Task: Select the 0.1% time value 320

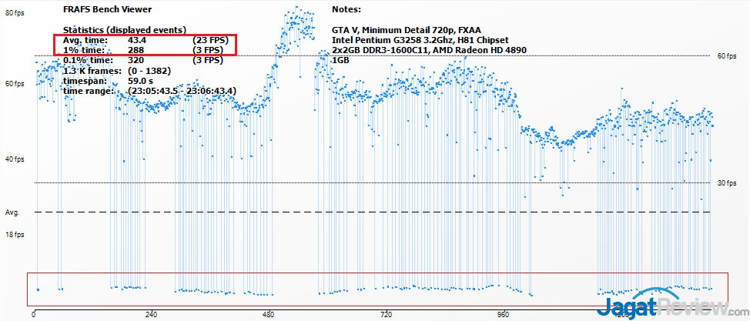Action: (136, 59)
